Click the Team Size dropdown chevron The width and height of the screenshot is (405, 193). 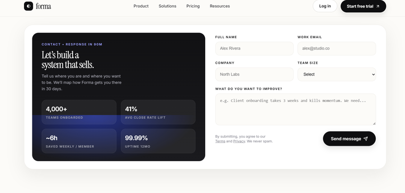point(373,74)
